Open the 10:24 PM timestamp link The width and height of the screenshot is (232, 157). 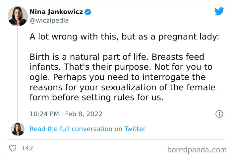44,114
